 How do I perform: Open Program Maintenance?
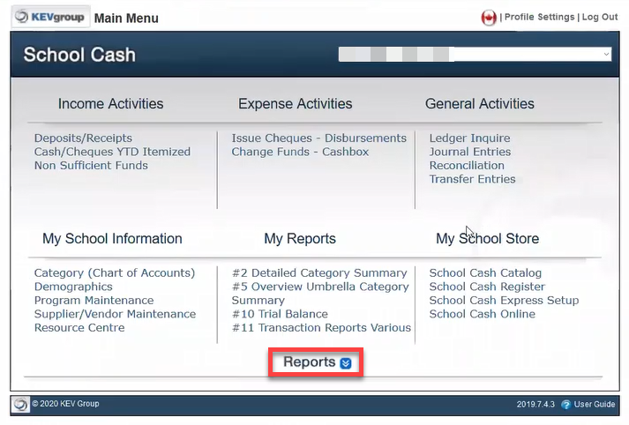[x=94, y=300]
